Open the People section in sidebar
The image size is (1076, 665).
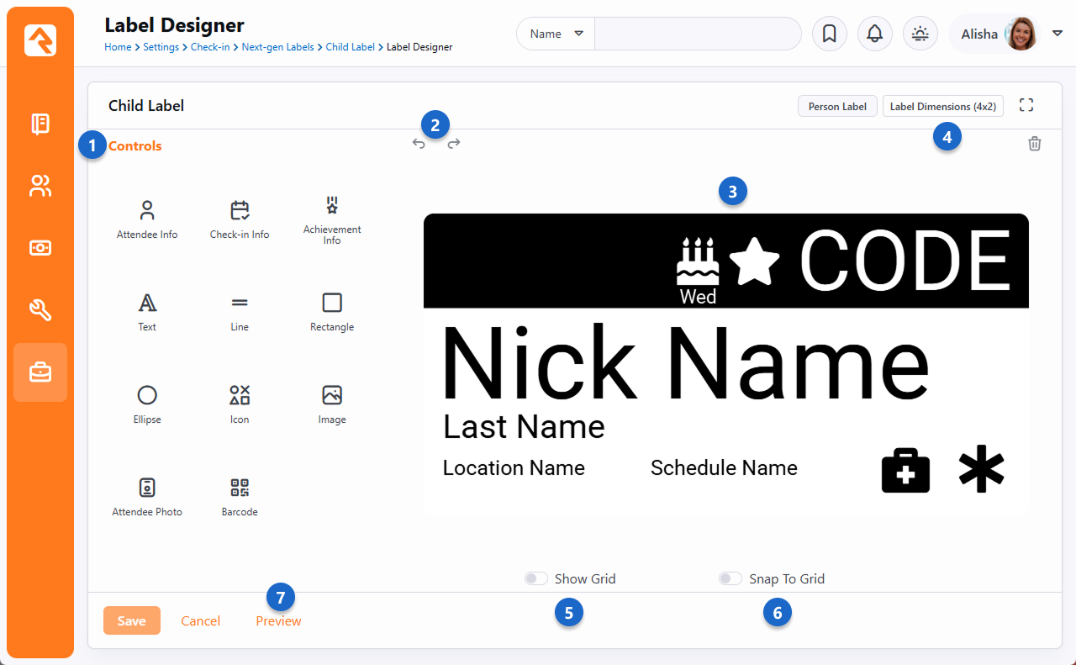40,186
